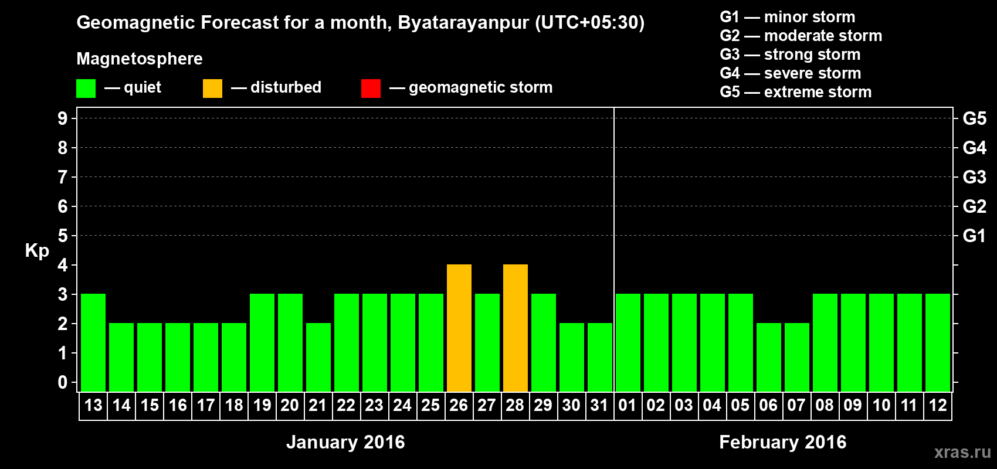The width and height of the screenshot is (997, 469).
Task: Click the 'disturbed' legend label
Action: (286, 87)
